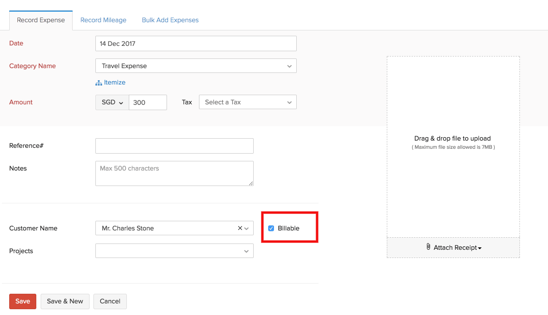Open the Bulk Add Expenses tab
The height and width of the screenshot is (315, 548).
(x=170, y=20)
